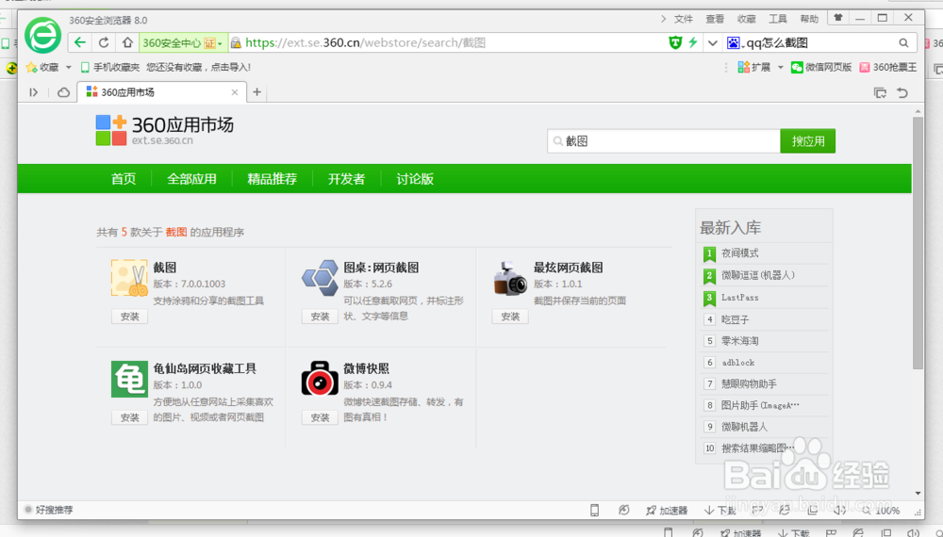Open the 收藏 menu in the title bar

(746, 19)
